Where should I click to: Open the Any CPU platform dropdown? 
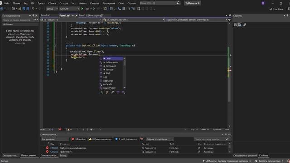(x=69, y=9)
